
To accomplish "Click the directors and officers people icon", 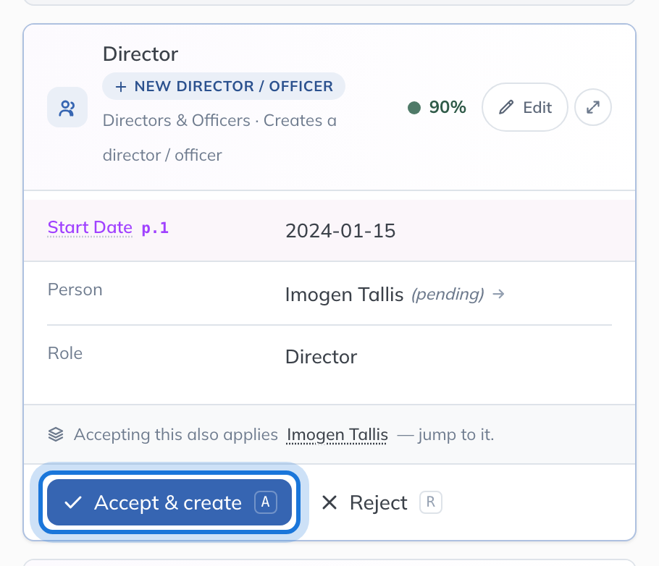I will [x=67, y=108].
